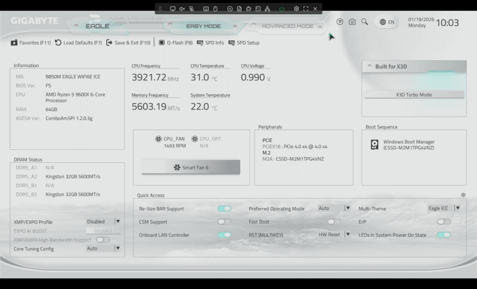Click the chat bot icon in KVM toolbar

click(249, 9)
